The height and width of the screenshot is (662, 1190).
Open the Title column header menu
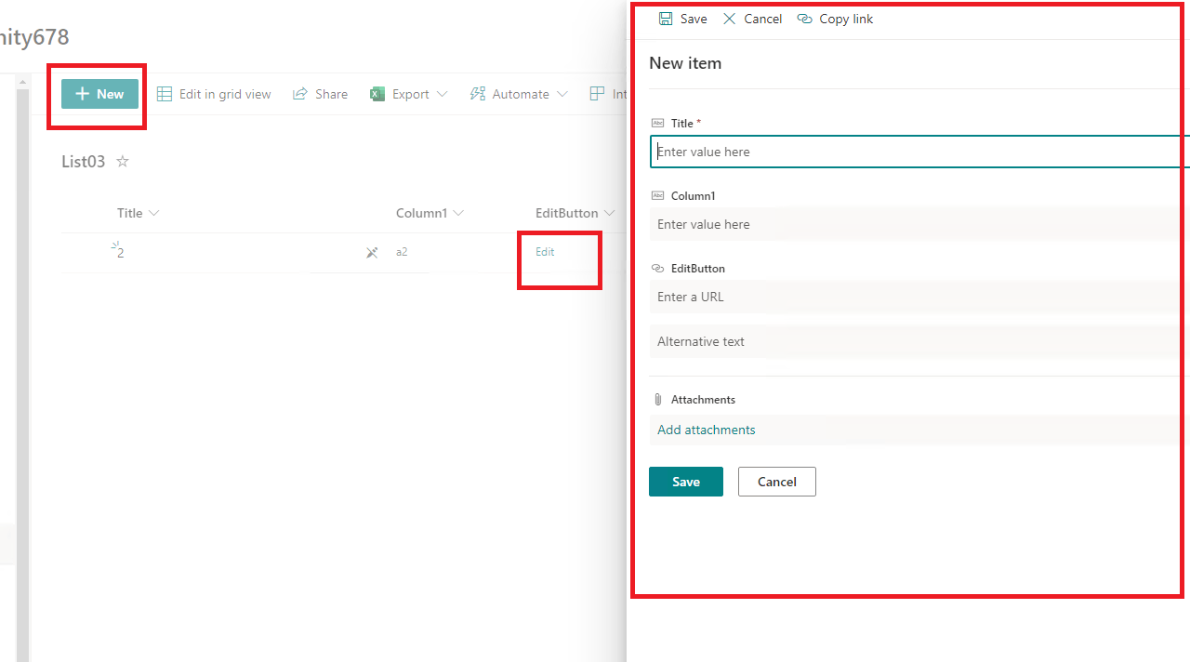point(139,213)
